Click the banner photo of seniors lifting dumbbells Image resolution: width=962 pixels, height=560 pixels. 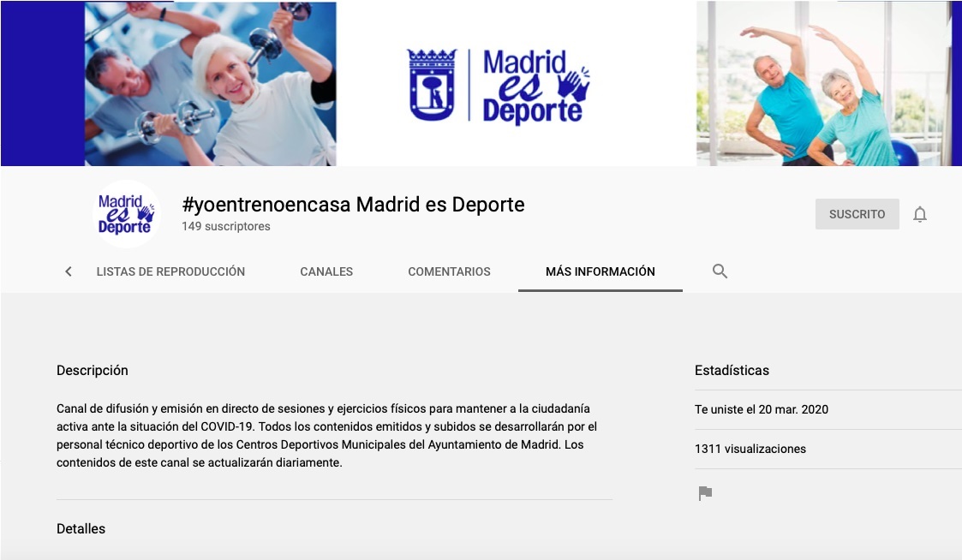(210, 84)
